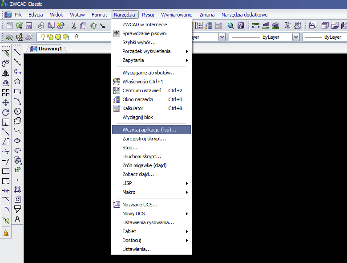Click the black line ByLayer lineweight box
Viewport: 347px width, 263px height.
pos(325,37)
